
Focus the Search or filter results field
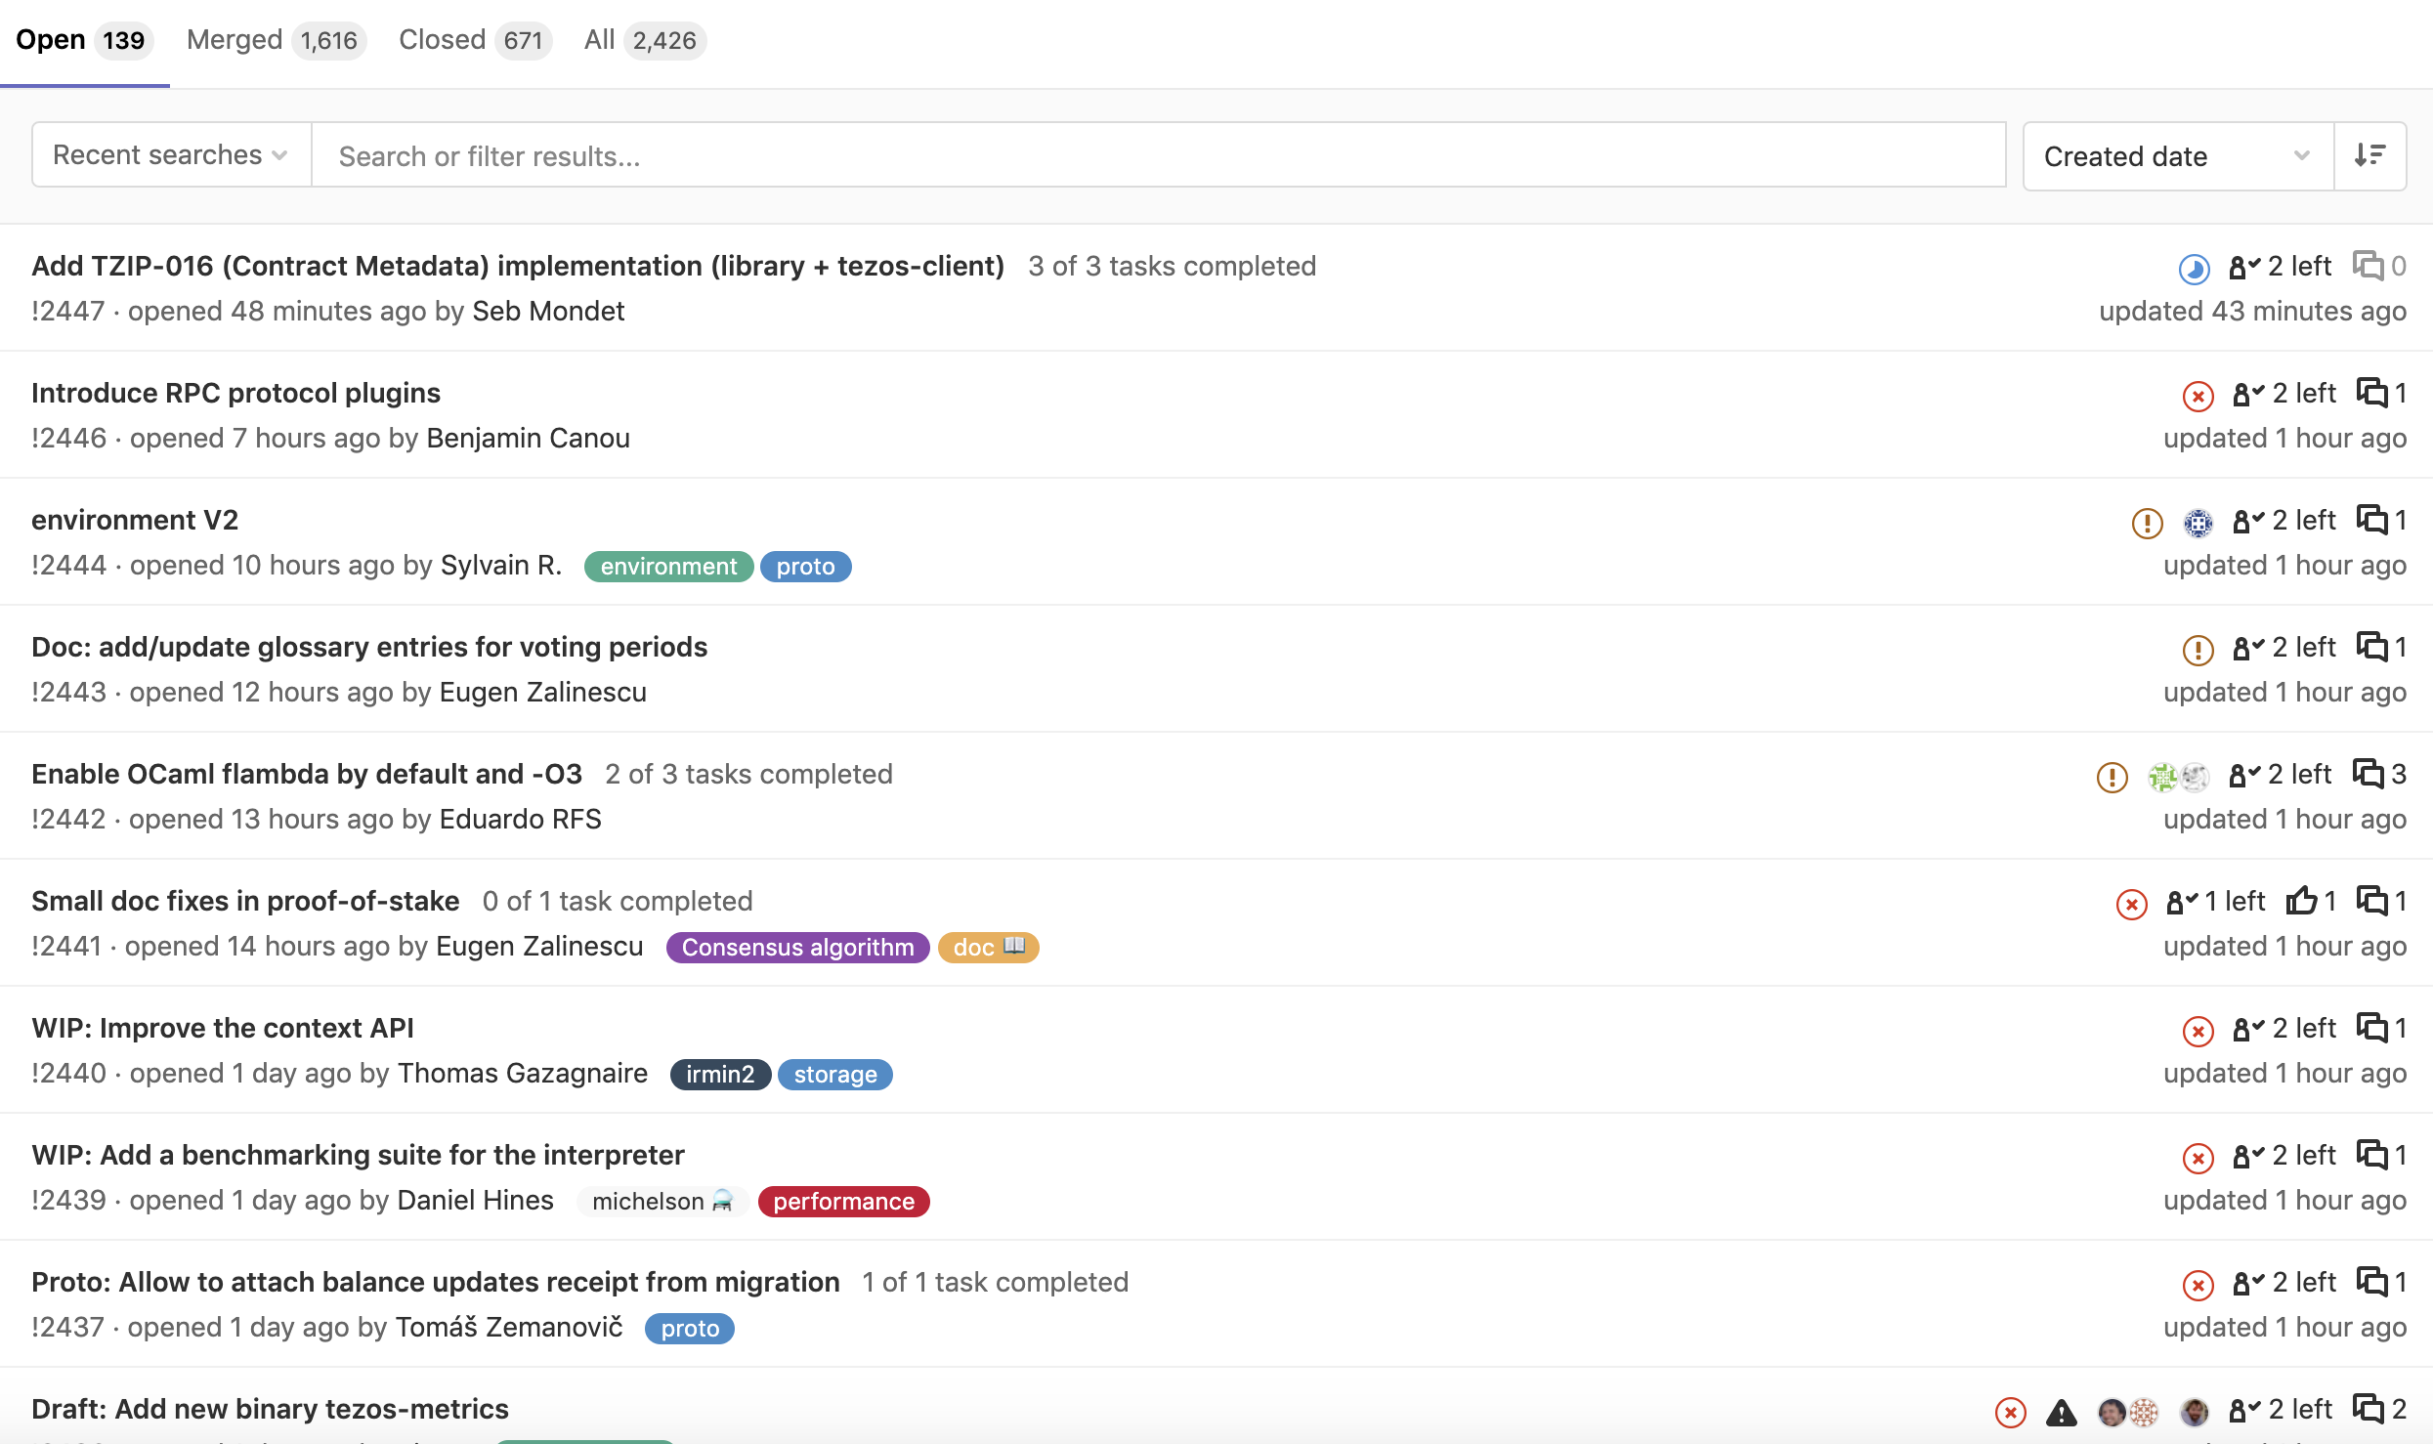[x=1158, y=156]
